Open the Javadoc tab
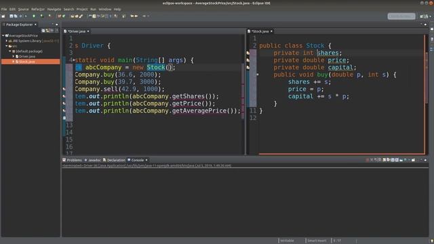 point(93,160)
